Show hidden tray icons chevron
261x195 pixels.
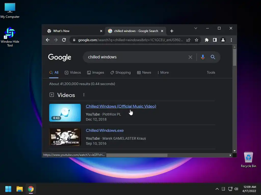point(217,189)
